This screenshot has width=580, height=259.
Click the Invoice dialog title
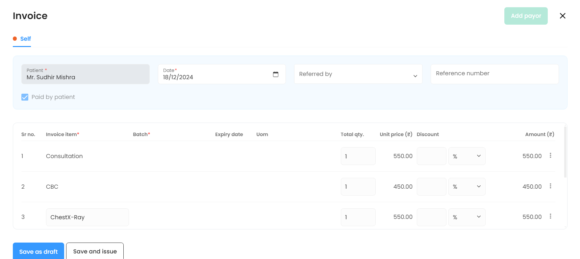[30, 16]
